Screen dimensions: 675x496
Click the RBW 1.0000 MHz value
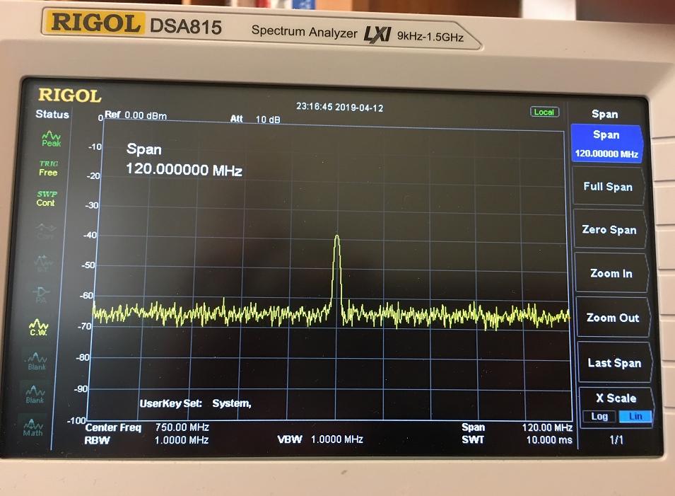[x=182, y=440]
